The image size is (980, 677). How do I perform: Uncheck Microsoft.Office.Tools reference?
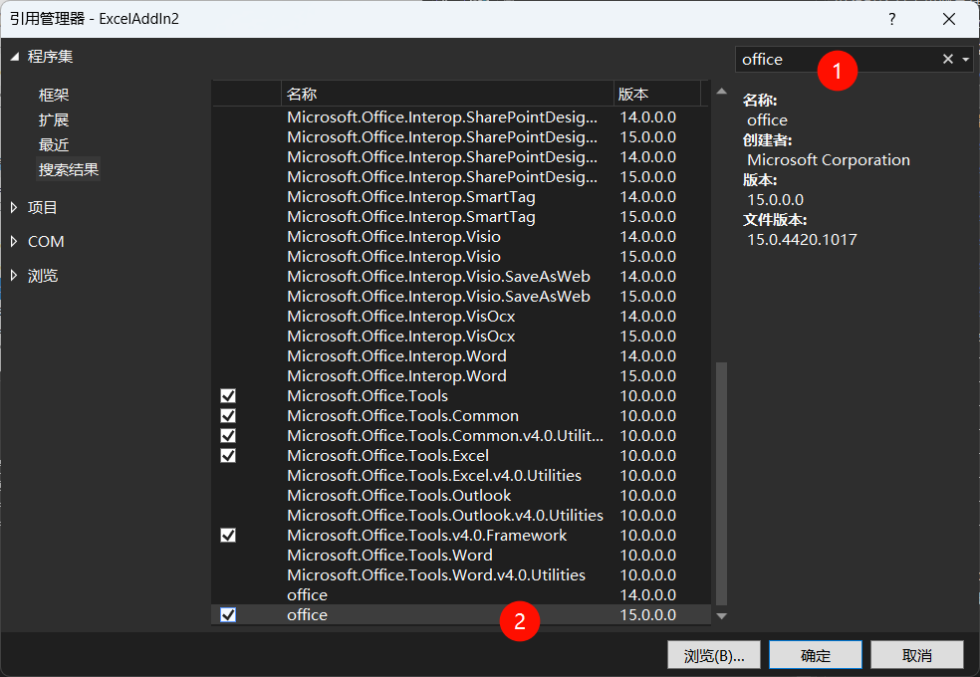click(x=228, y=396)
